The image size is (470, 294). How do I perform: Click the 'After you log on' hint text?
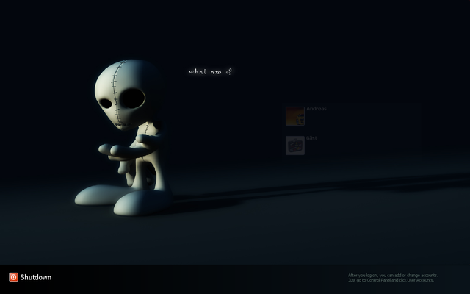[393, 275]
